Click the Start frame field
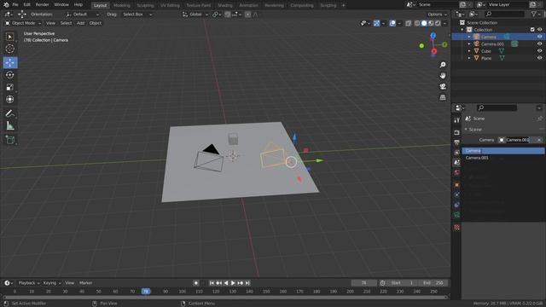The width and height of the screenshot is (546, 307). (x=402, y=283)
